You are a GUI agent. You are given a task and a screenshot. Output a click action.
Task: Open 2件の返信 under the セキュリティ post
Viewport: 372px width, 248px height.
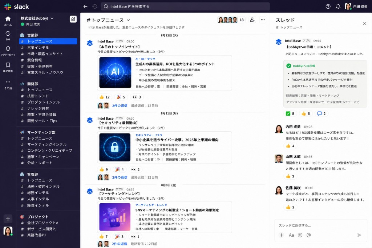(x=120, y=177)
